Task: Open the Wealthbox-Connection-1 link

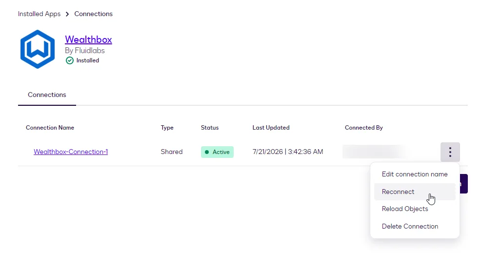Action: (x=71, y=152)
